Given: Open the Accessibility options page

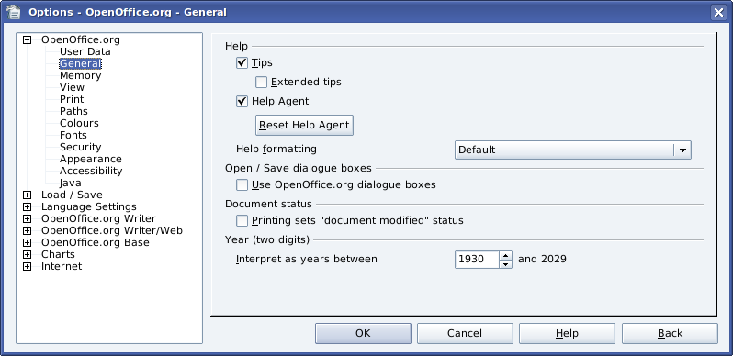Looking at the screenshot, I should tap(91, 171).
